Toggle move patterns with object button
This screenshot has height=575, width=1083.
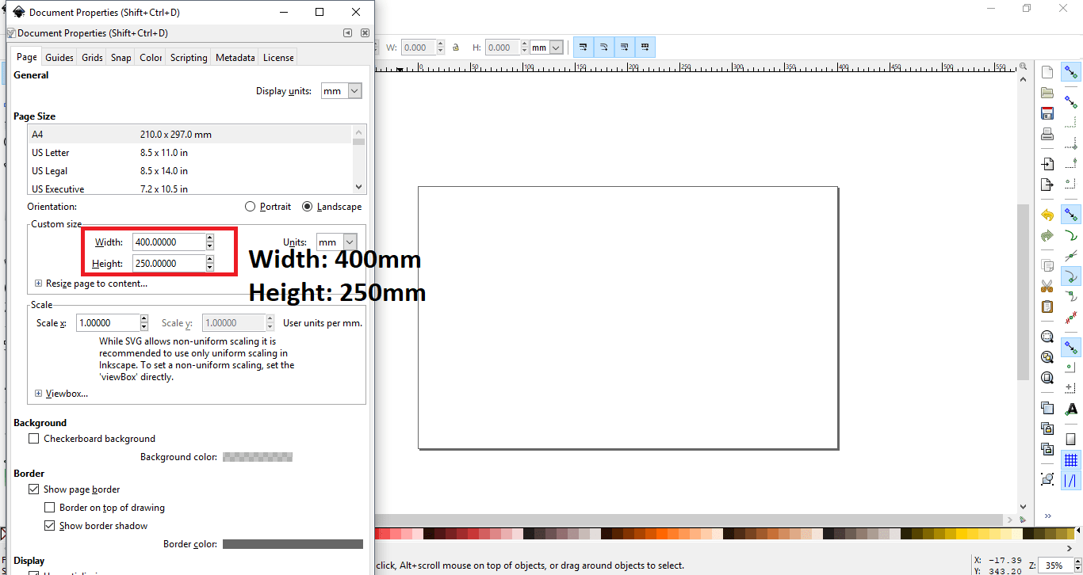click(x=645, y=48)
